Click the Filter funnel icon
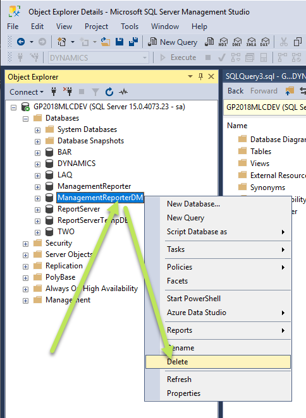The image size is (306, 418). (95, 92)
